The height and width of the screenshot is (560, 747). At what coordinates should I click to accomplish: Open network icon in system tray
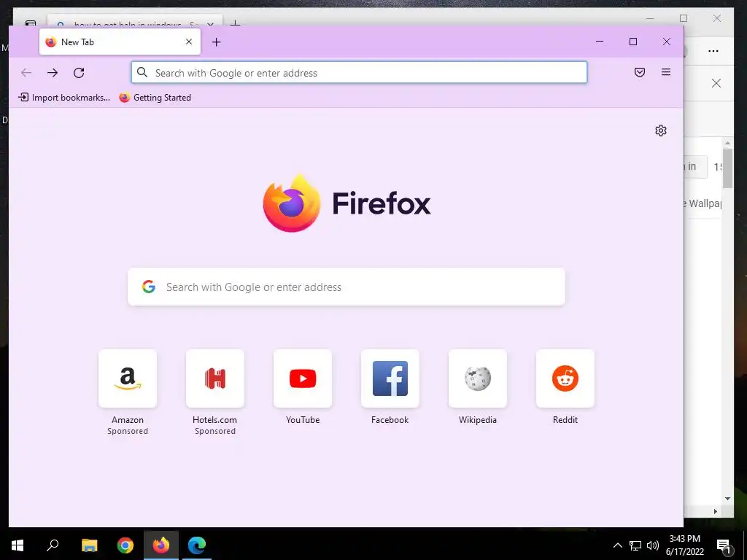[x=635, y=545]
